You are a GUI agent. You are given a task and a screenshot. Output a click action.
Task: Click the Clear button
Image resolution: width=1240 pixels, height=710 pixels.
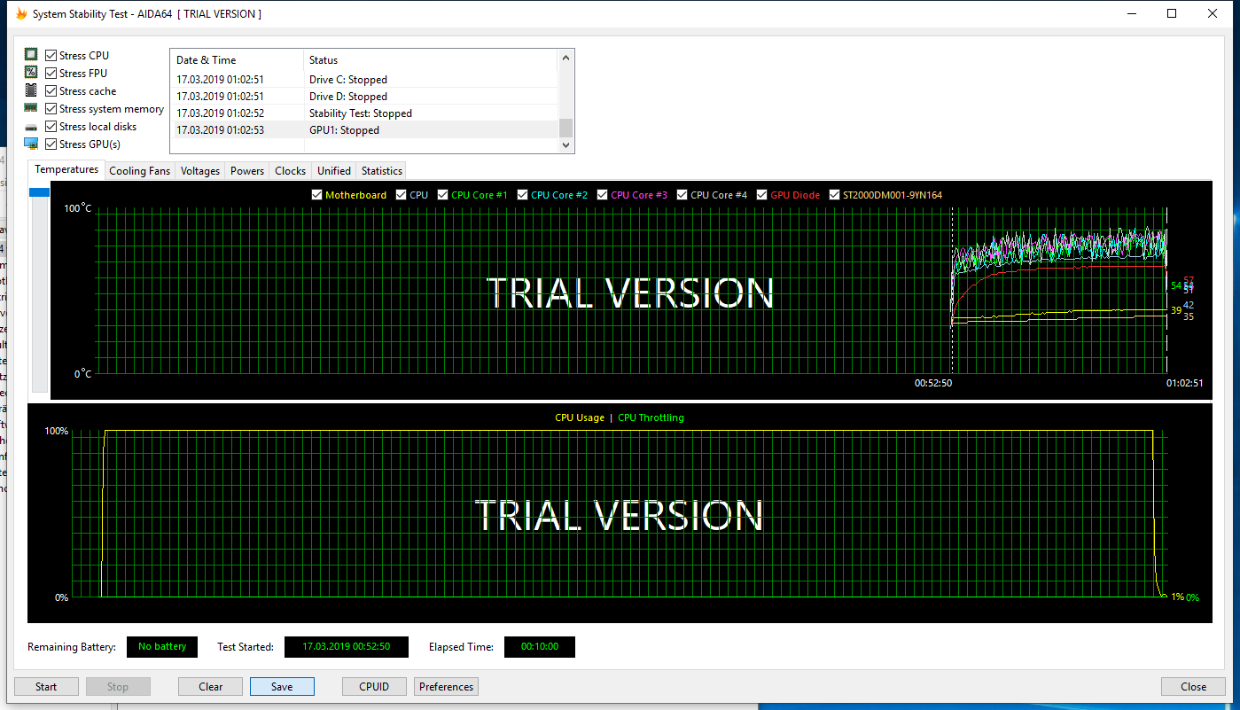click(210, 686)
